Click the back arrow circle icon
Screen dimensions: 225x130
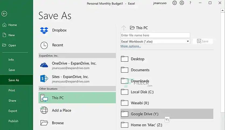4,14
